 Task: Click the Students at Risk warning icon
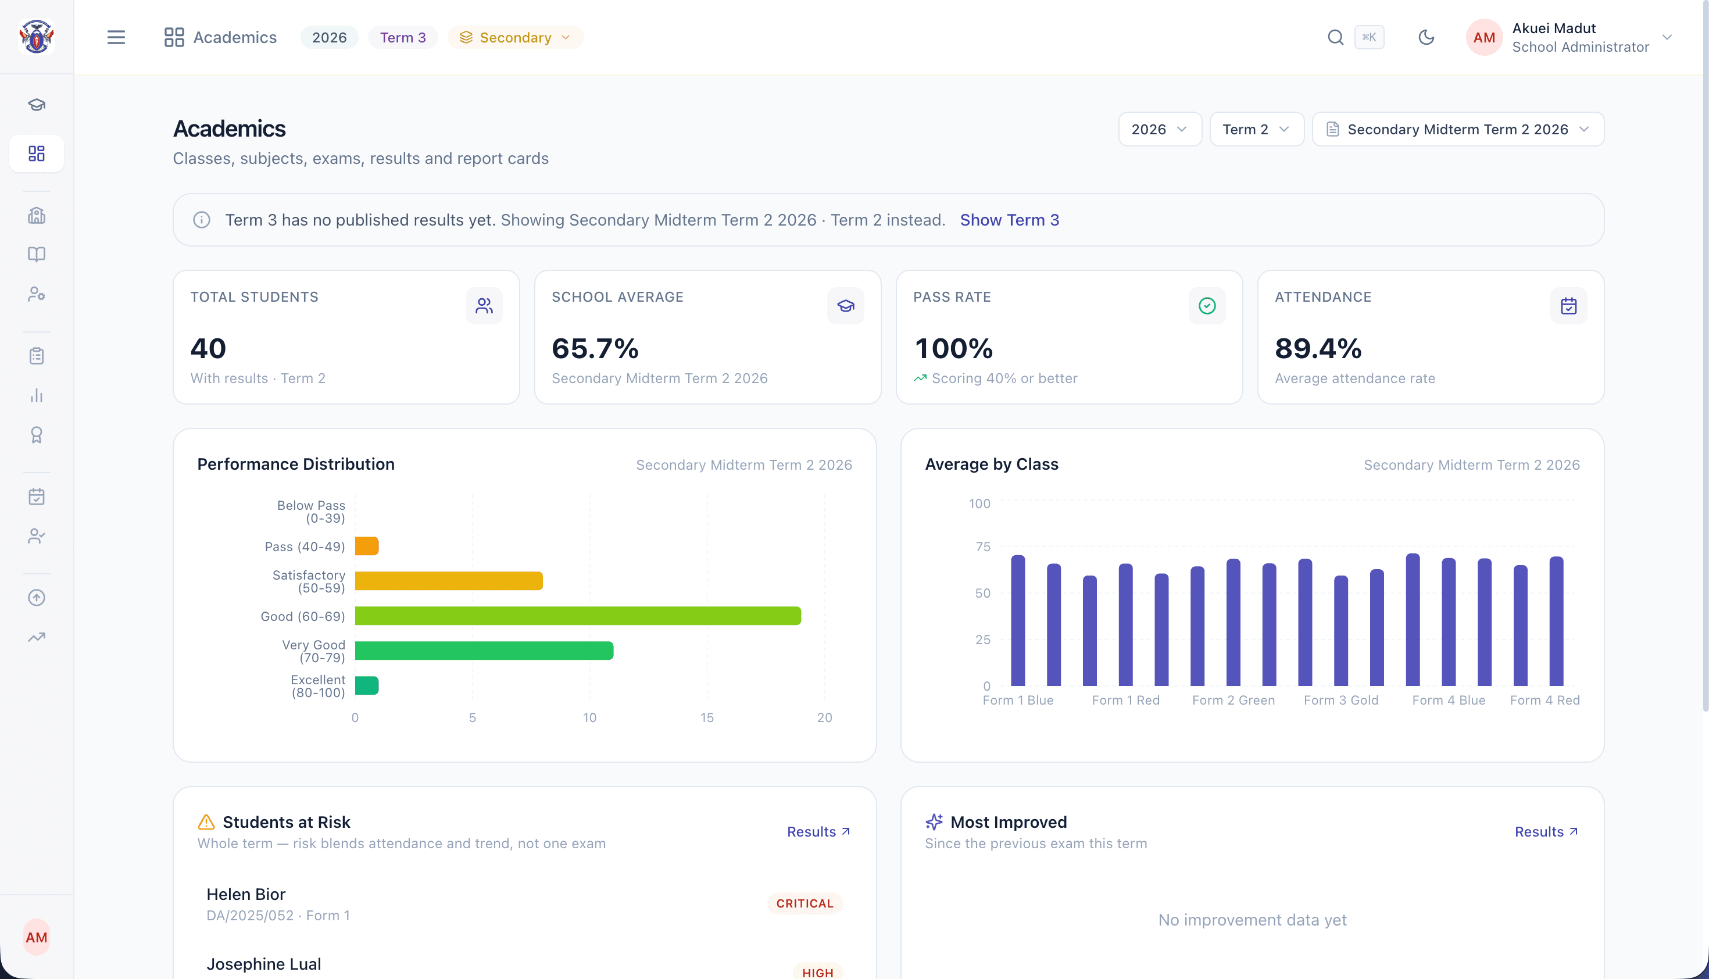pos(206,821)
